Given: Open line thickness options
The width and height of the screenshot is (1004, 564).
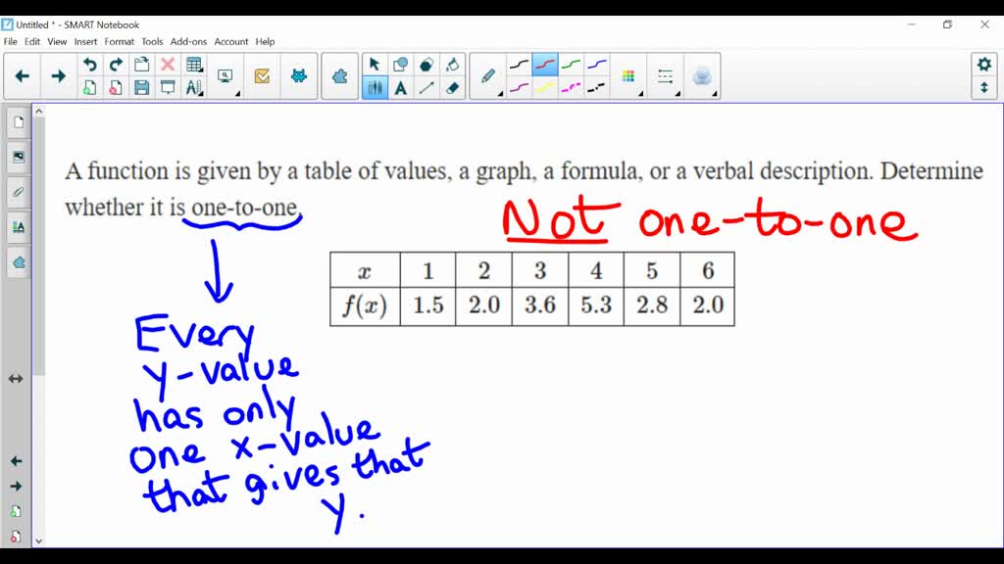Looking at the screenshot, I should click(x=666, y=76).
